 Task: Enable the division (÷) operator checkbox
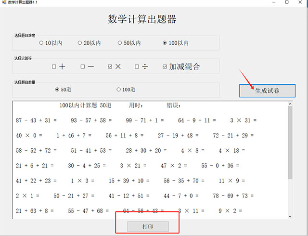[x=141, y=66]
